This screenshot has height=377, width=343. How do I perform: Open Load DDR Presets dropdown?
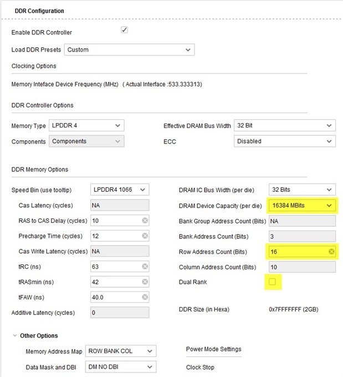(x=129, y=50)
